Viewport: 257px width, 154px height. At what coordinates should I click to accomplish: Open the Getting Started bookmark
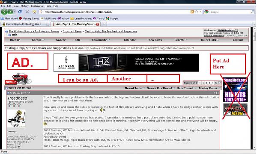tap(29, 18)
